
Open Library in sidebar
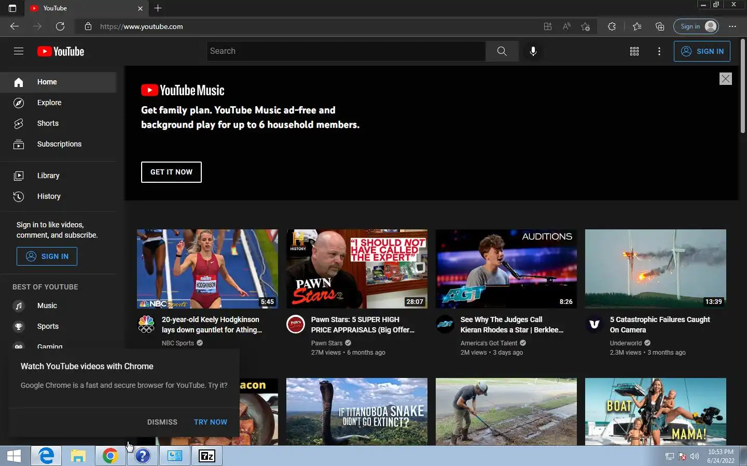58,176
